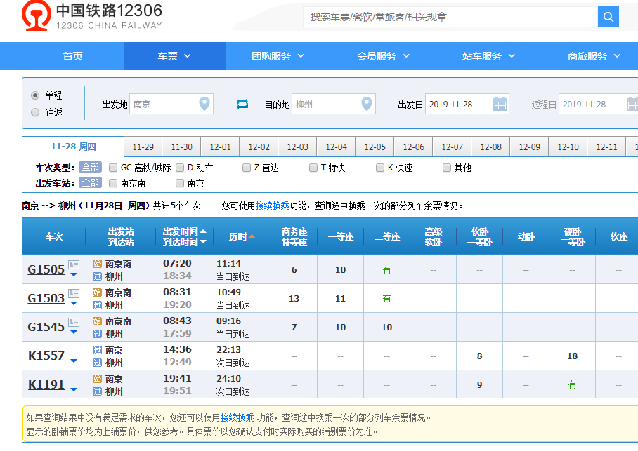Expand stops for train G1505
638x451 pixels.
tap(74, 275)
